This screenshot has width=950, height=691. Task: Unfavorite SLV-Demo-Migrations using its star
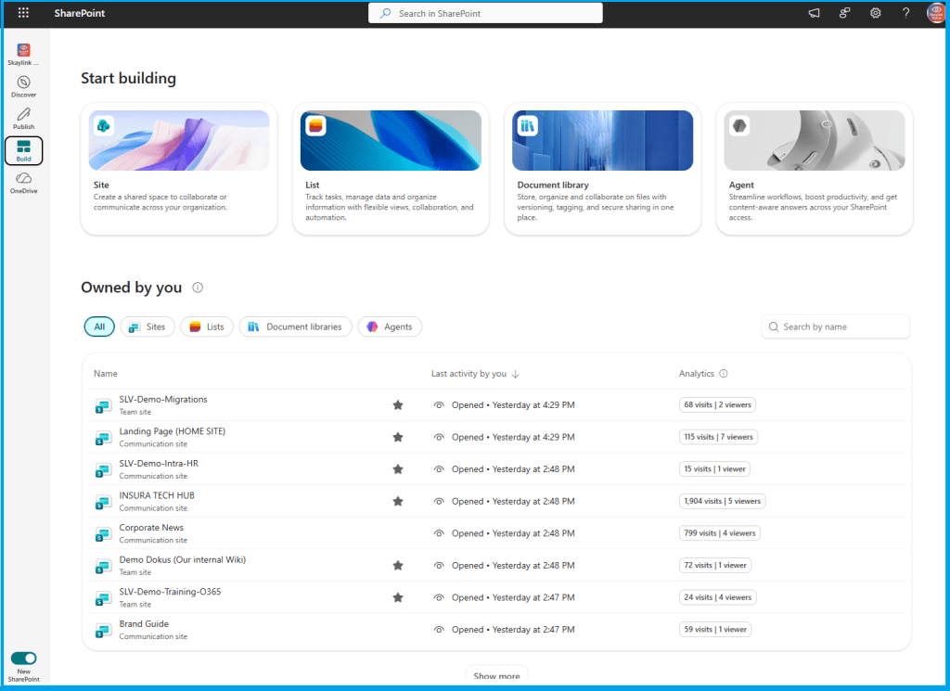[x=398, y=405]
